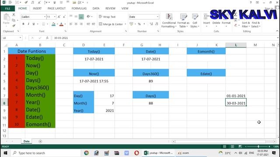The height and width of the screenshot is (157, 280).
Task: Switch to the DATA tab
Action: click(96, 8)
